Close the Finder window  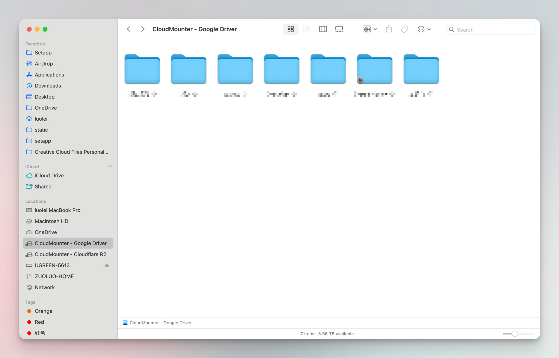pos(29,29)
